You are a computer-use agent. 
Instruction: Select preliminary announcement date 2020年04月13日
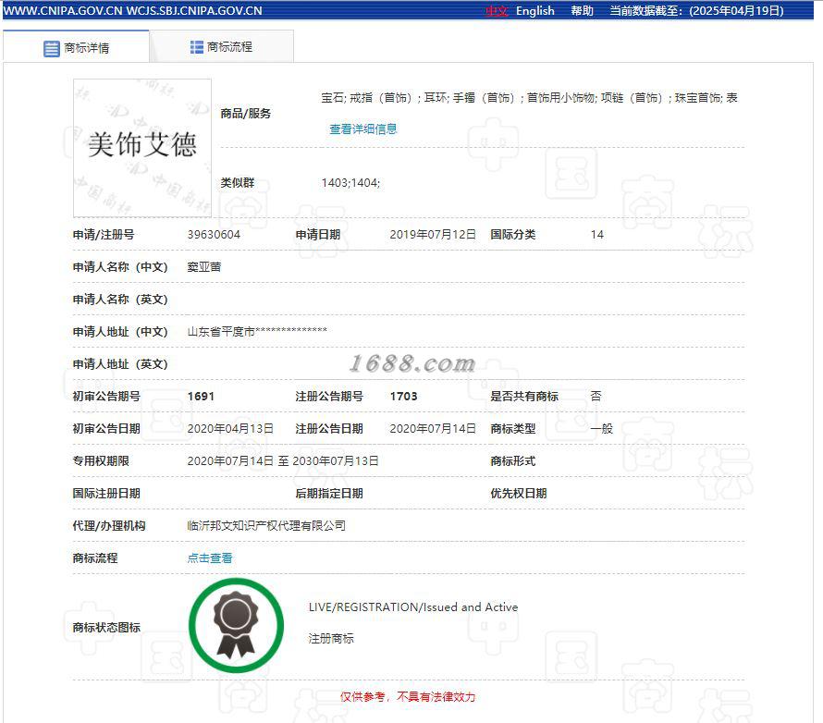230,429
